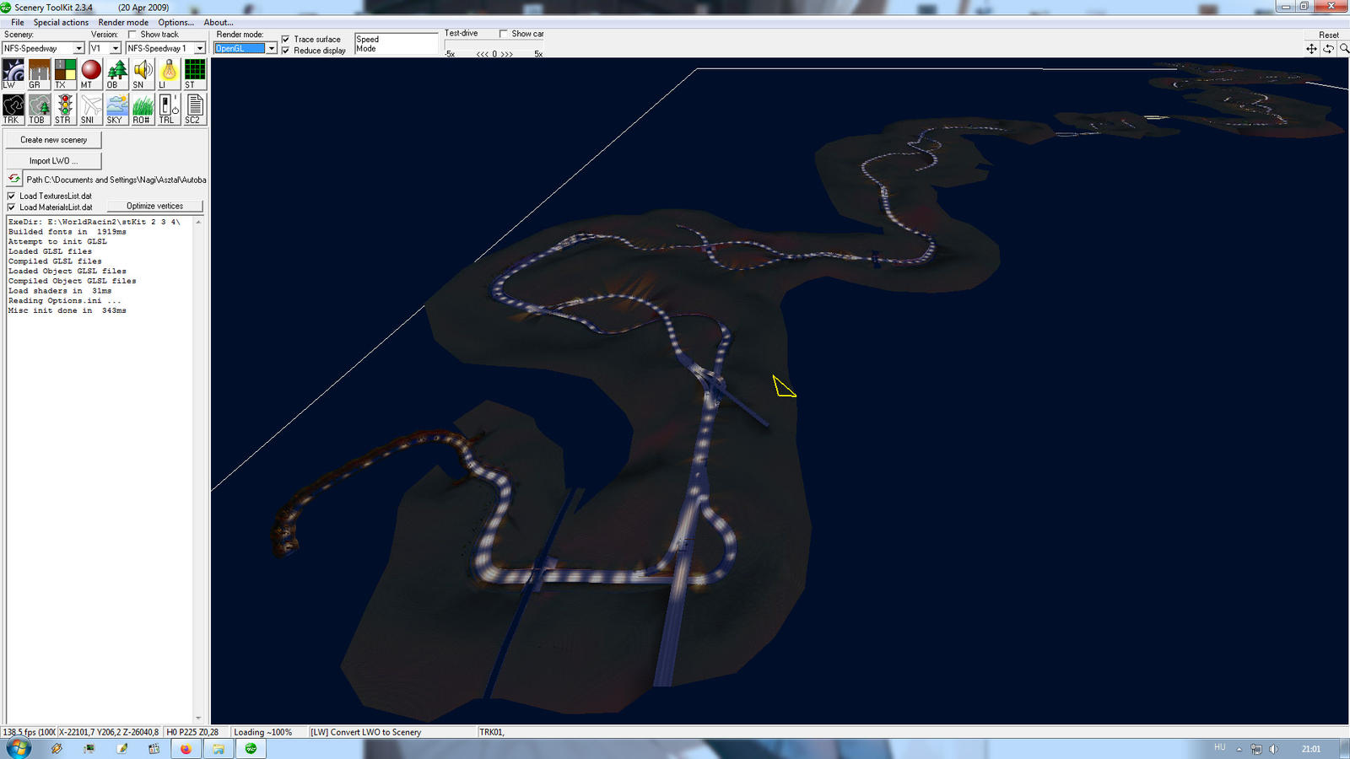Viewport: 1350px width, 759px height.
Task: Click the Import LWO ... button
Action: click(53, 161)
